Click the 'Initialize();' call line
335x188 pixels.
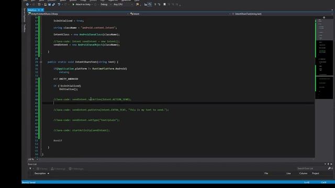tap(69, 89)
